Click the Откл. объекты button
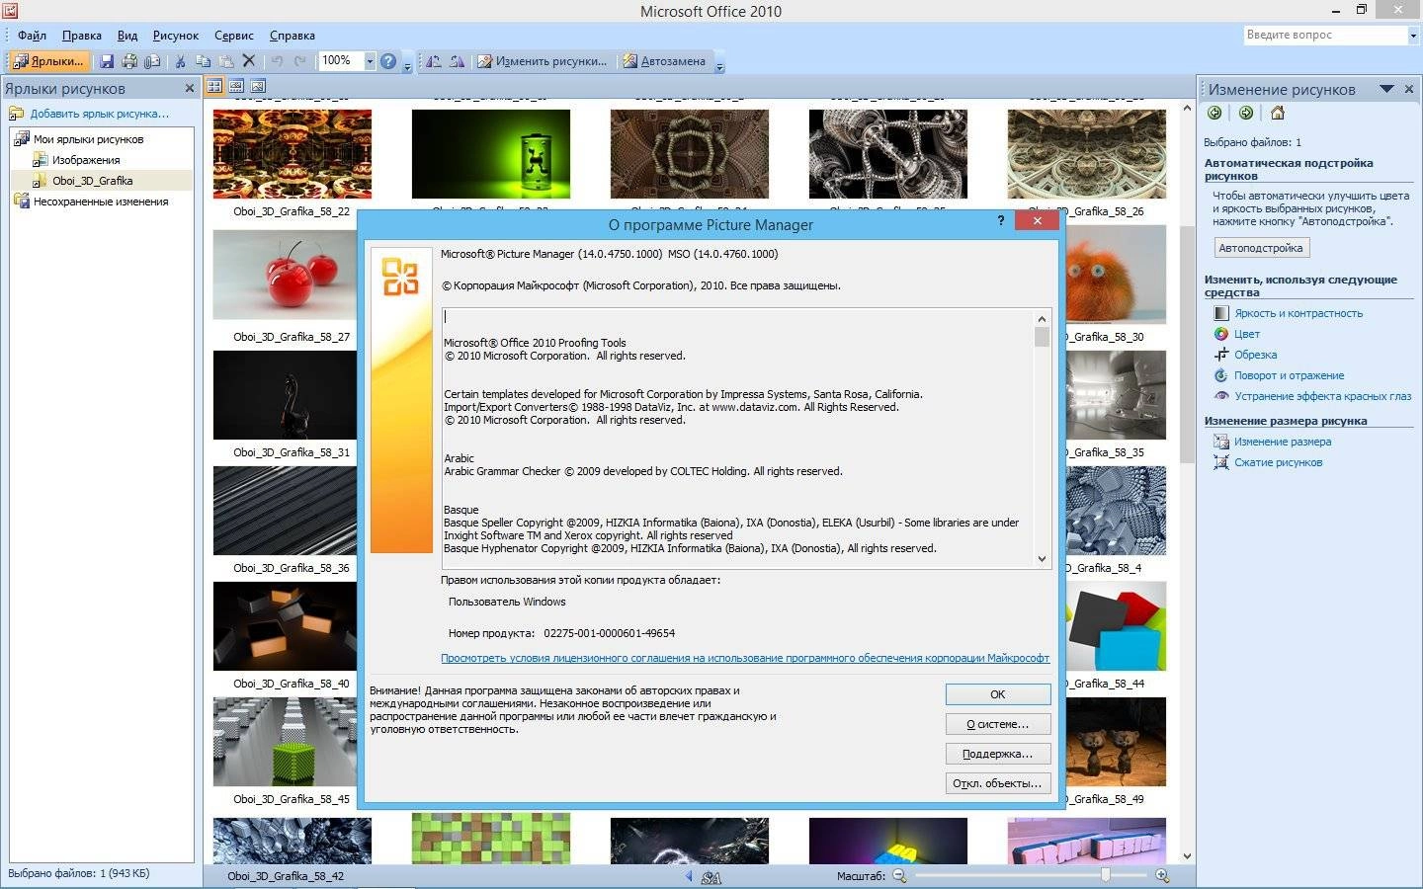 coord(998,783)
